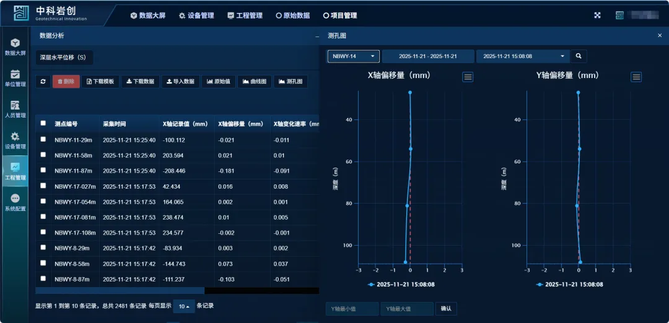The height and width of the screenshot is (323, 669).
Task: Open 人员管理 in the left sidebar
Action: (x=15, y=109)
